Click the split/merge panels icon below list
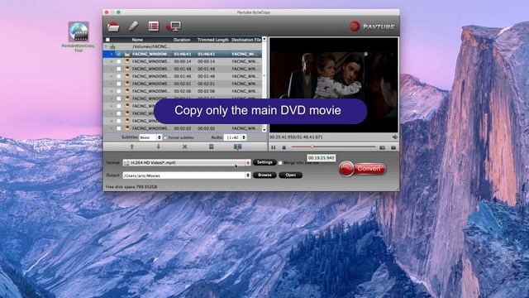529x298 pixels. [237, 147]
